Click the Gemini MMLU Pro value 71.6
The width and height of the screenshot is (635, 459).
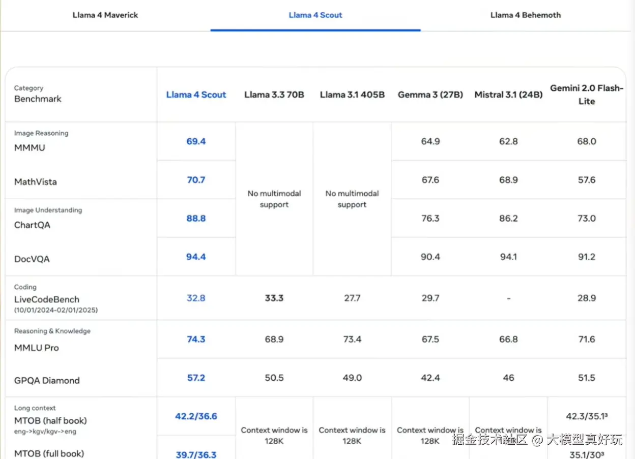(x=587, y=340)
